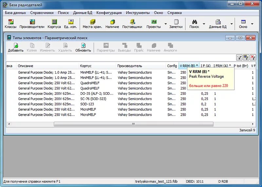This screenshot has width=262, height=187.
Task: Click the horizontal scrollbar left arrow
Action: [9, 124]
